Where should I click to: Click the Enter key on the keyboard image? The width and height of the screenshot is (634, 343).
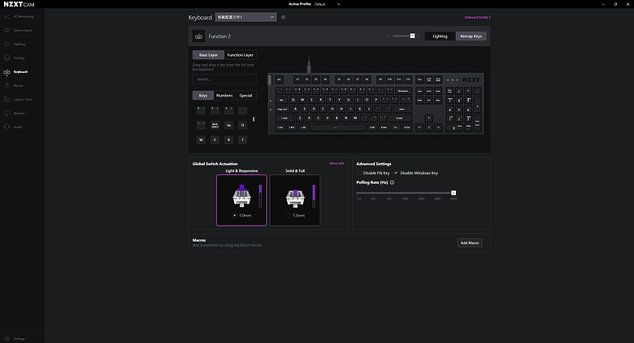[x=402, y=109]
